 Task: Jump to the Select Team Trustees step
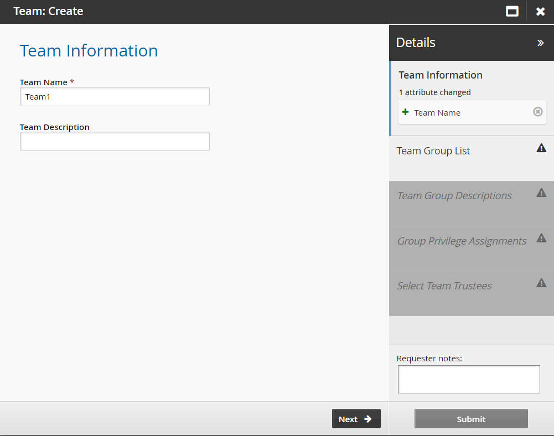click(x=444, y=286)
